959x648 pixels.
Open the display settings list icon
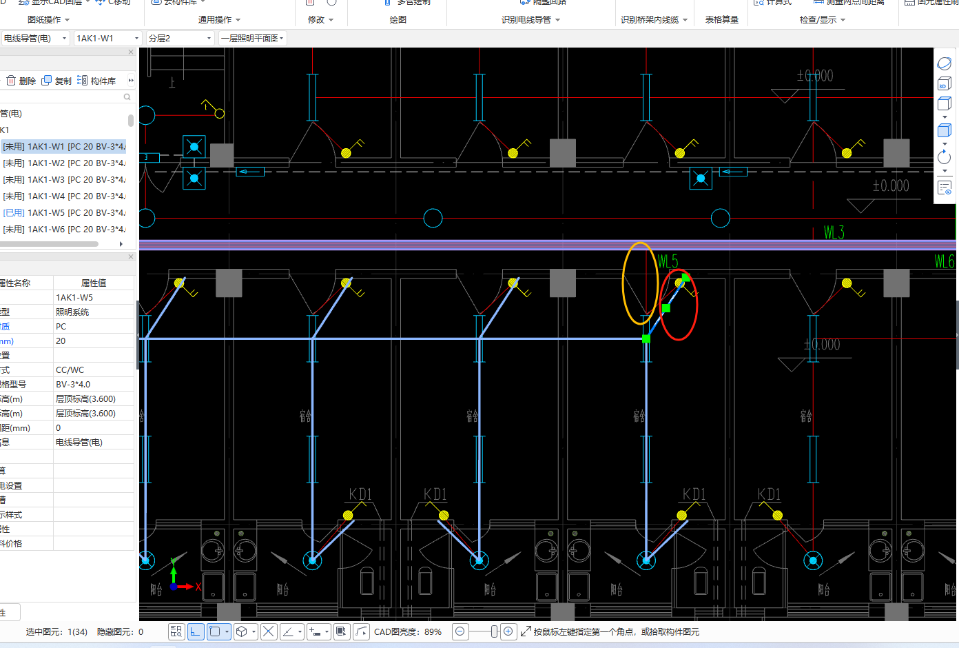[944, 188]
